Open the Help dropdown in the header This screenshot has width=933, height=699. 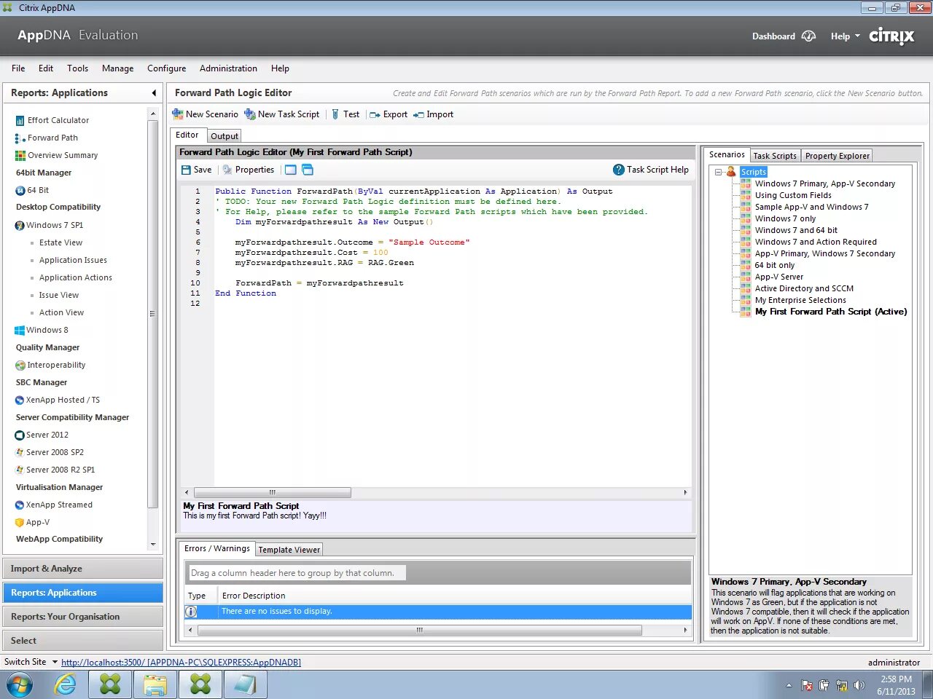pyautogui.click(x=845, y=36)
